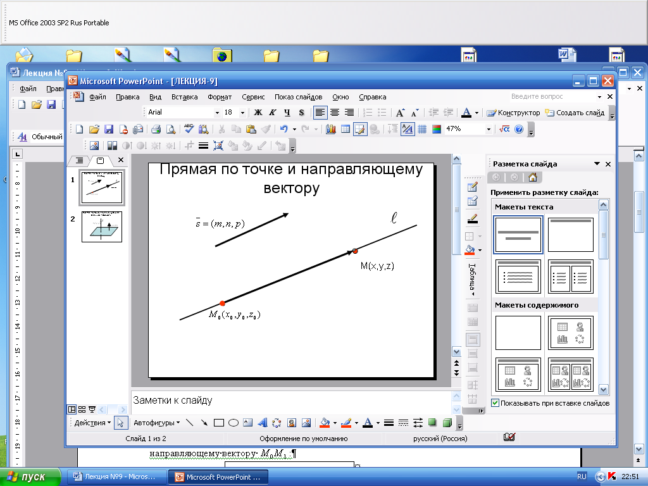Viewport: 648px width, 486px height.
Task: Click the Создать слайд button
Action: click(575, 113)
